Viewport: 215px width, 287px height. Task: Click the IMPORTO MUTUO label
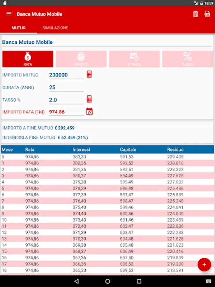20,75
